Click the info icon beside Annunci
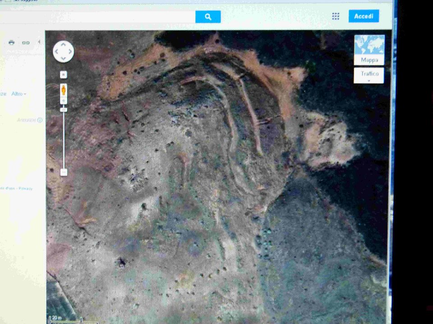 [40, 120]
